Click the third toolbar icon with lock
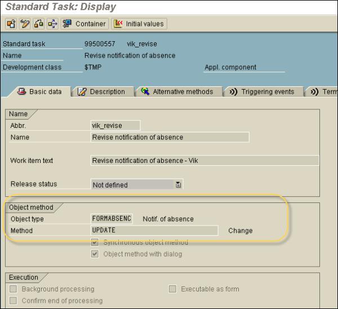This screenshot has width=338, height=309. (38, 24)
